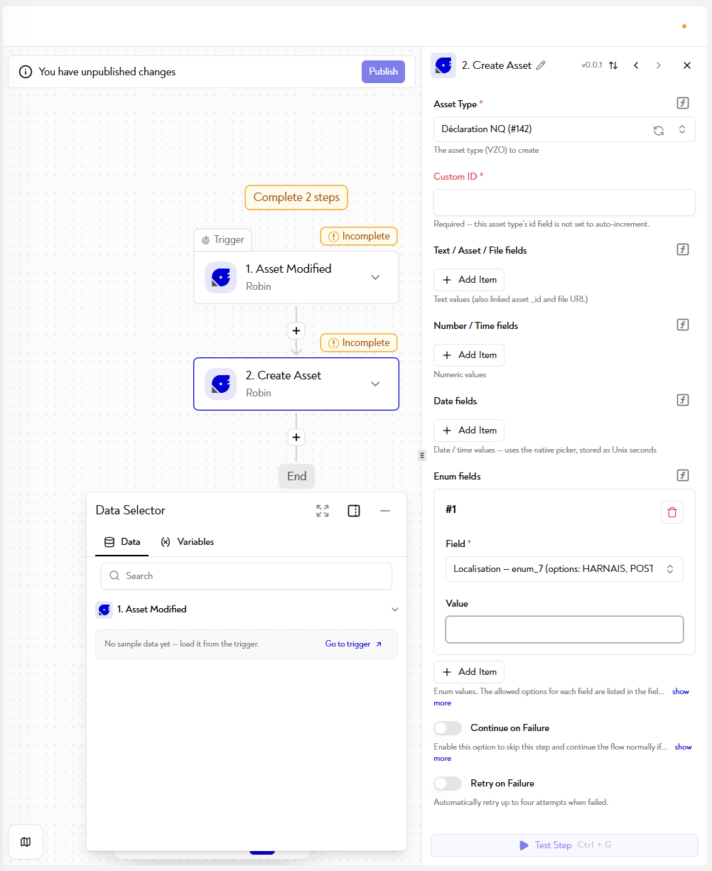Open the Asset Type dropdown Déclaration NQ
The width and height of the screenshot is (712, 871).
(x=564, y=129)
